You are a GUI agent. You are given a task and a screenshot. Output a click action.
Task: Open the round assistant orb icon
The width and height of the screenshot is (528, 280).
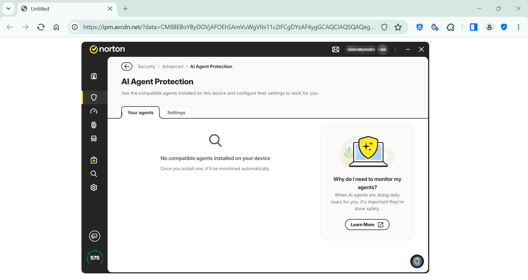coord(417,261)
